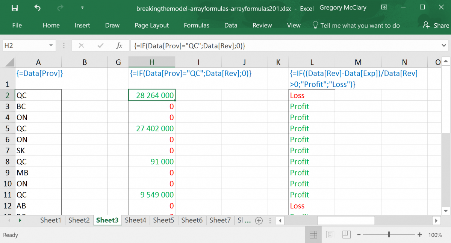Expand hidden sheet tabs with ellipsis

tap(246, 220)
